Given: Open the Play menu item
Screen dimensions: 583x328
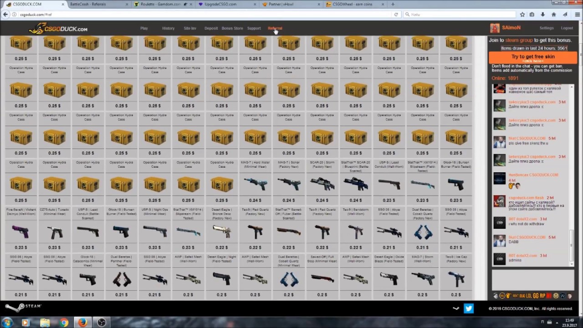Looking at the screenshot, I should (144, 28).
